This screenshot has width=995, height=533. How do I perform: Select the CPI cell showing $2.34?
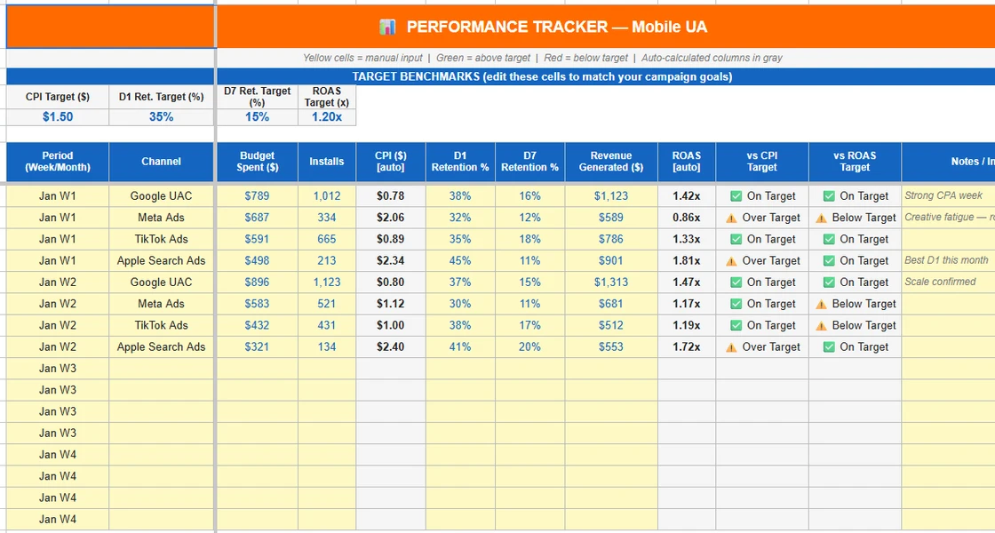[x=391, y=261]
